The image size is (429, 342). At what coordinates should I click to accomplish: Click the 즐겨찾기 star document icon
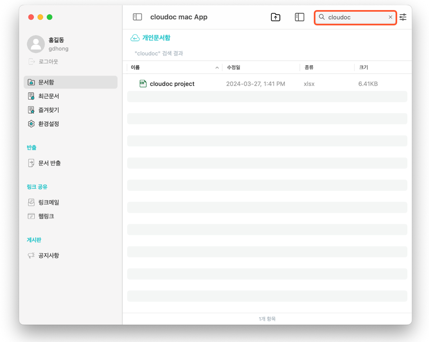click(31, 110)
